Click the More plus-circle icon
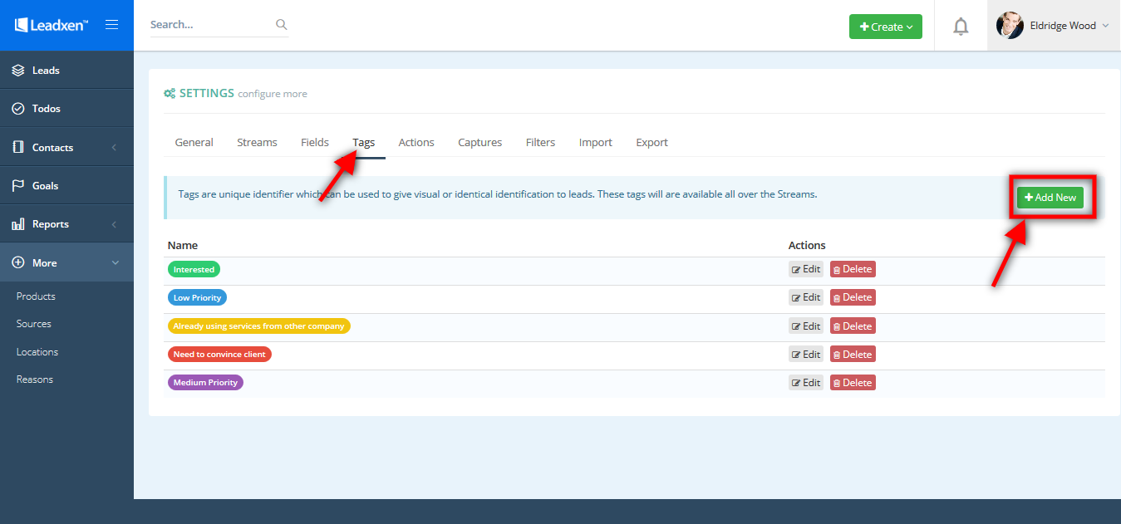The image size is (1121, 524). click(x=18, y=262)
